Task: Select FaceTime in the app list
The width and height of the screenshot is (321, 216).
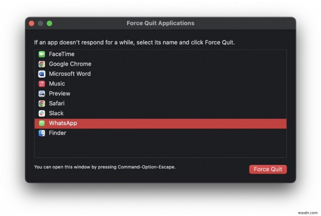Action: pos(61,54)
